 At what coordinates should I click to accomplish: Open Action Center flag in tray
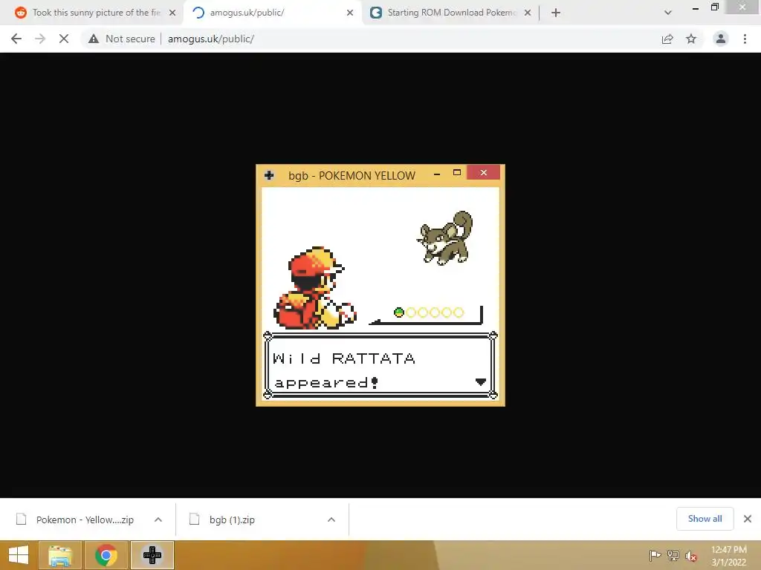(655, 555)
